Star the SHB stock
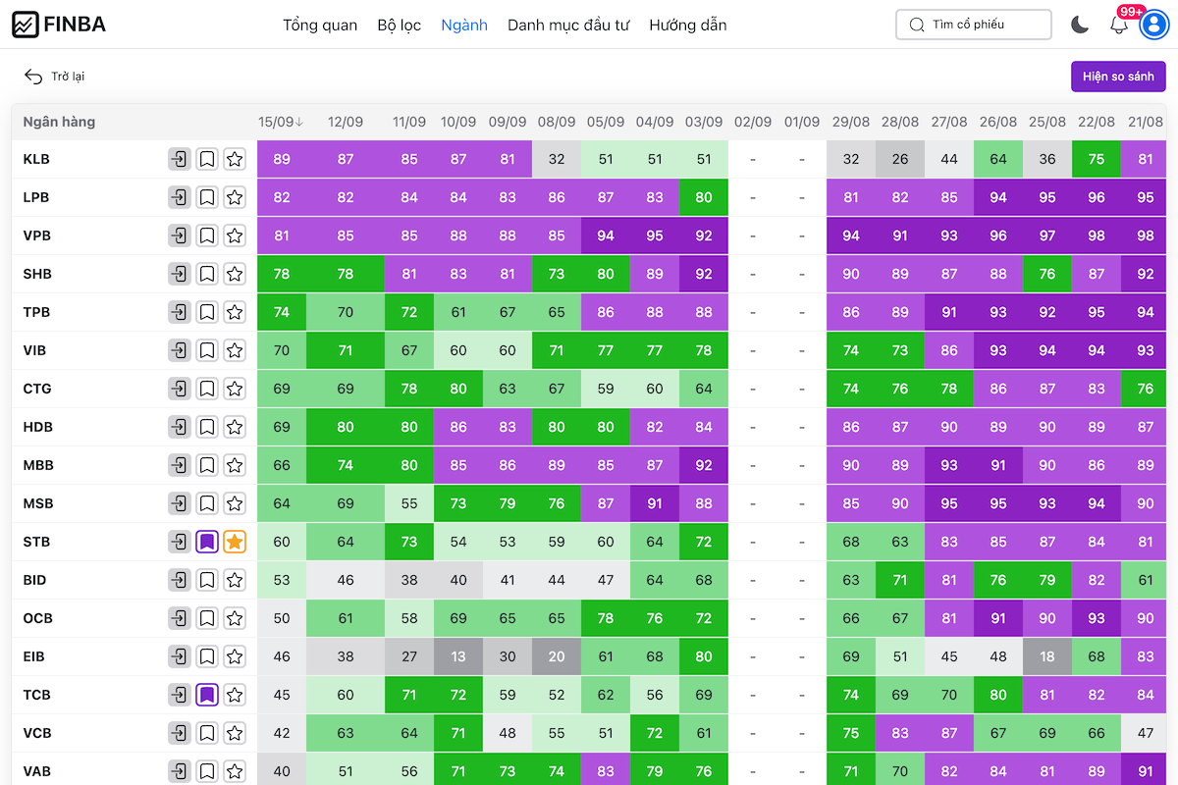 (234, 274)
